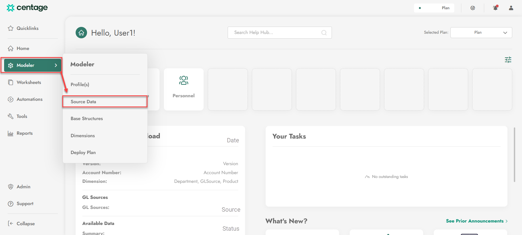Image resolution: width=522 pixels, height=235 pixels.
Task: Open Worksheets in the sidebar
Action: (x=29, y=82)
